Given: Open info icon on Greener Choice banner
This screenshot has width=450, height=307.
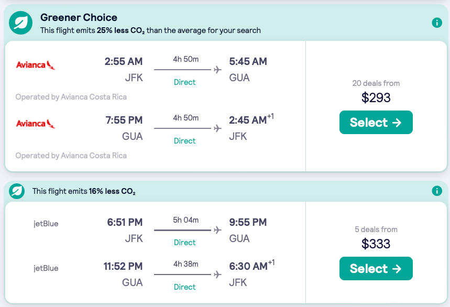Looking at the screenshot, I should [x=437, y=23].
